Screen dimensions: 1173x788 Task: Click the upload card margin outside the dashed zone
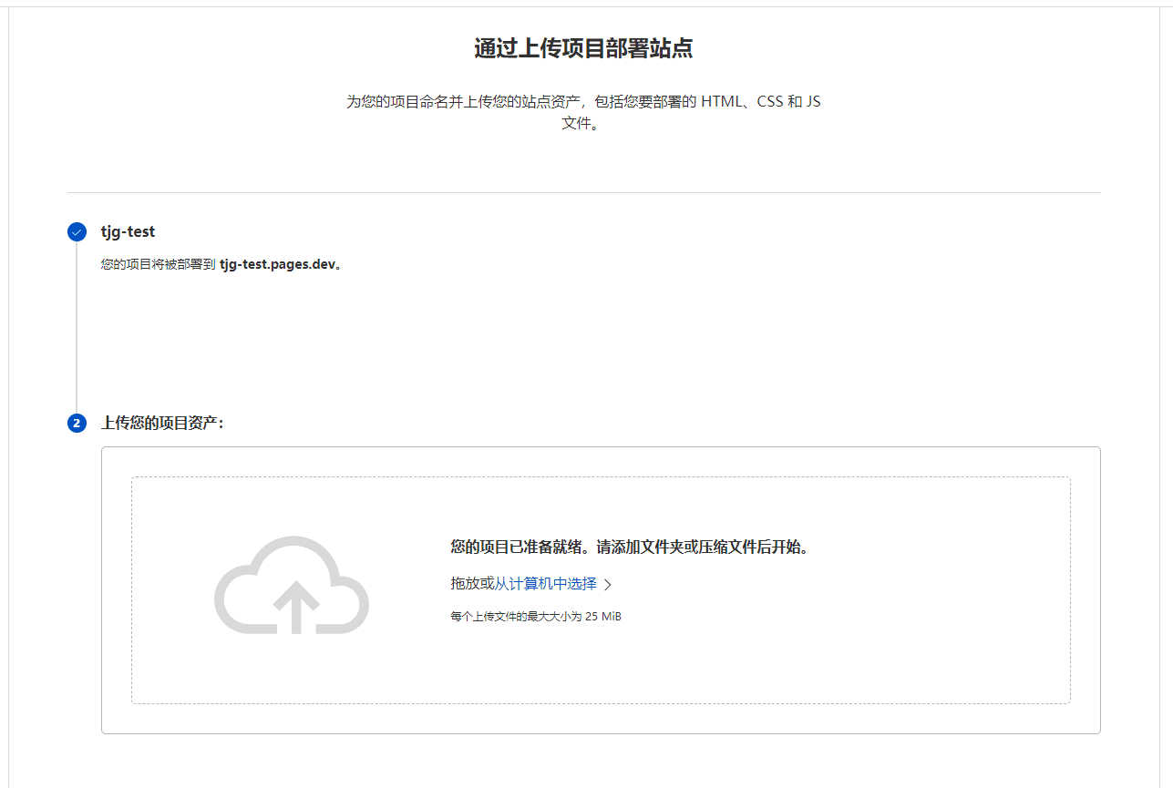[x=602, y=719]
